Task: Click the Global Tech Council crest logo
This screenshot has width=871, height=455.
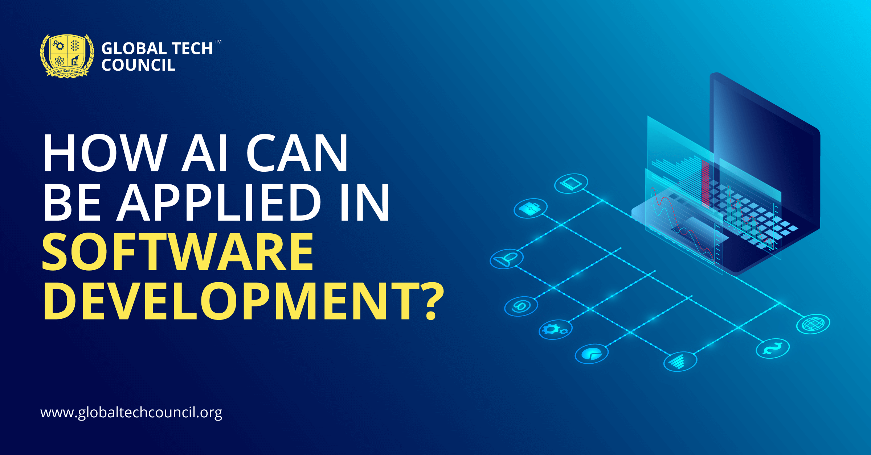Action: (67, 56)
